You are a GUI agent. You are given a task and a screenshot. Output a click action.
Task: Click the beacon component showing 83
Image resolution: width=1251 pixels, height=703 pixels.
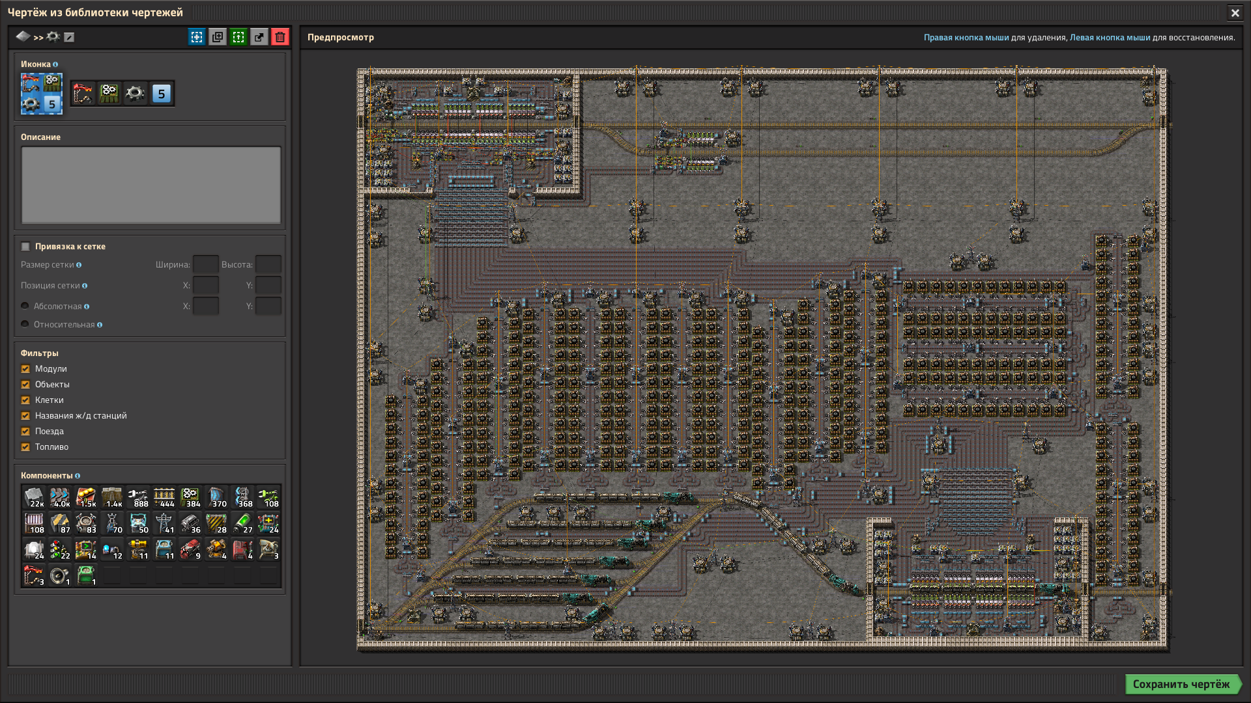86,523
